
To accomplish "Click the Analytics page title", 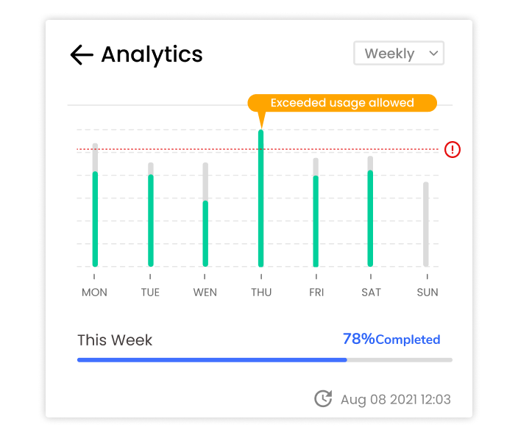I will [152, 55].
